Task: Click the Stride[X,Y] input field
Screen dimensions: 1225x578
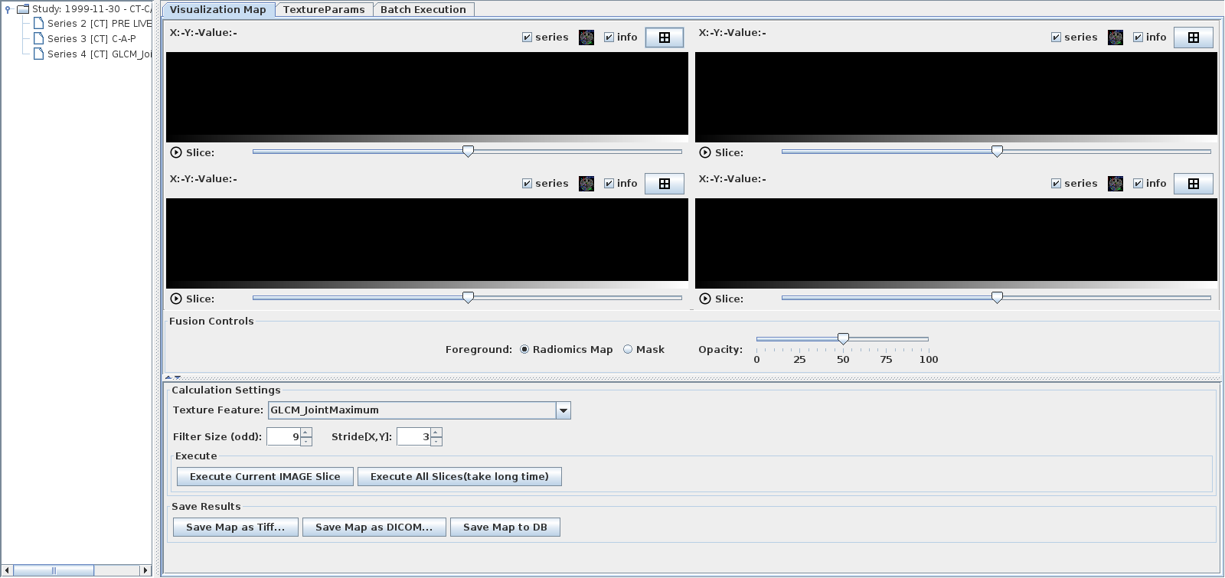Action: 413,437
